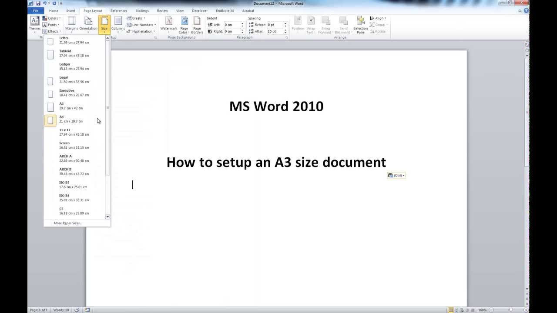
Task: Select the C5 paper size
Action: [75, 211]
